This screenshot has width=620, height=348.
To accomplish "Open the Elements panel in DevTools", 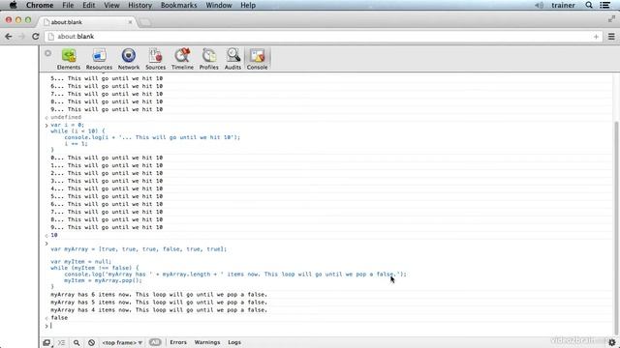I will tap(69, 59).
